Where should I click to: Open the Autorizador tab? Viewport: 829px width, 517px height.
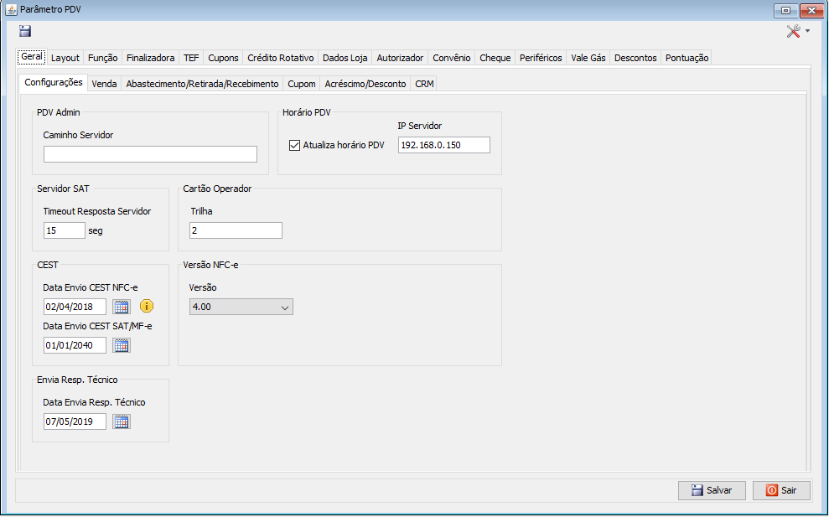[x=400, y=58]
